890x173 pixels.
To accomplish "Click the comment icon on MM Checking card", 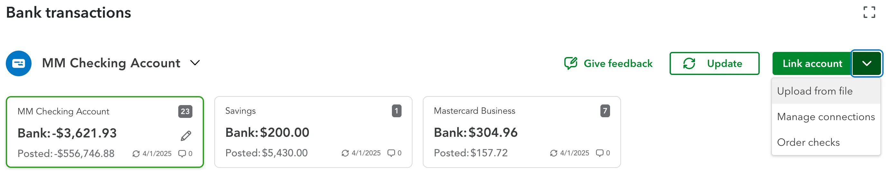I will point(182,154).
